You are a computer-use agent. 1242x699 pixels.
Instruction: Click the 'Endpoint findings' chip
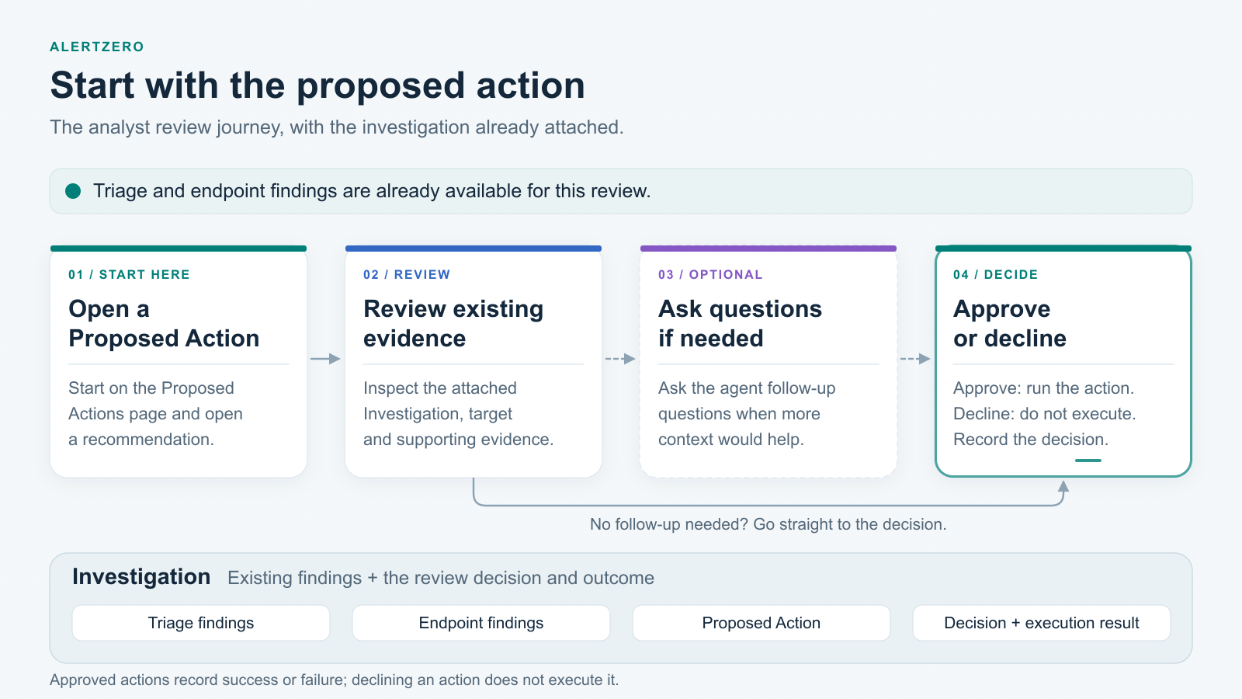pyautogui.click(x=481, y=623)
